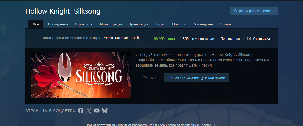Select the Трансляции tab
Screen dimensions: 303x126
tap(139, 24)
